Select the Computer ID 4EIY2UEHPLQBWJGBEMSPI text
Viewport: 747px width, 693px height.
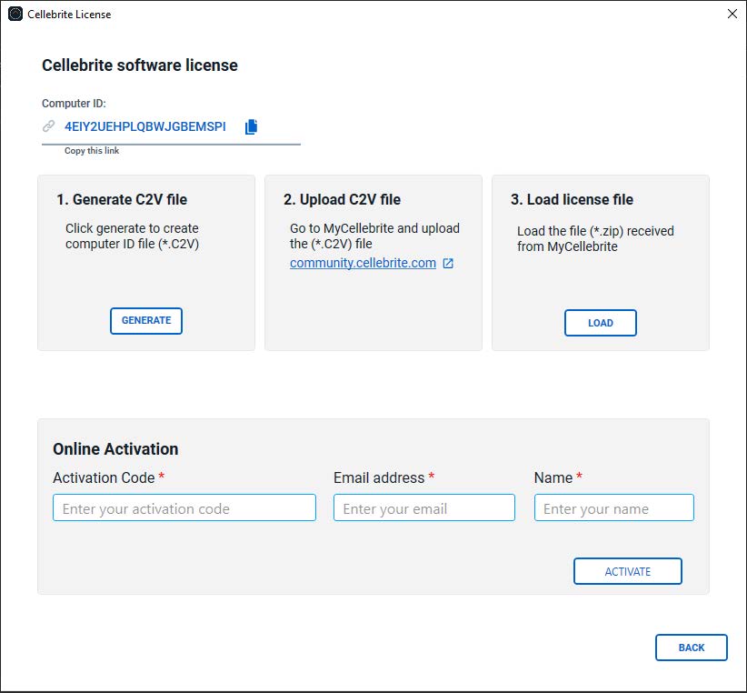[x=145, y=126]
